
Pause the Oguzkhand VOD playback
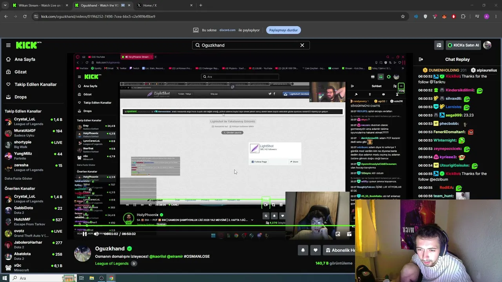84,234
